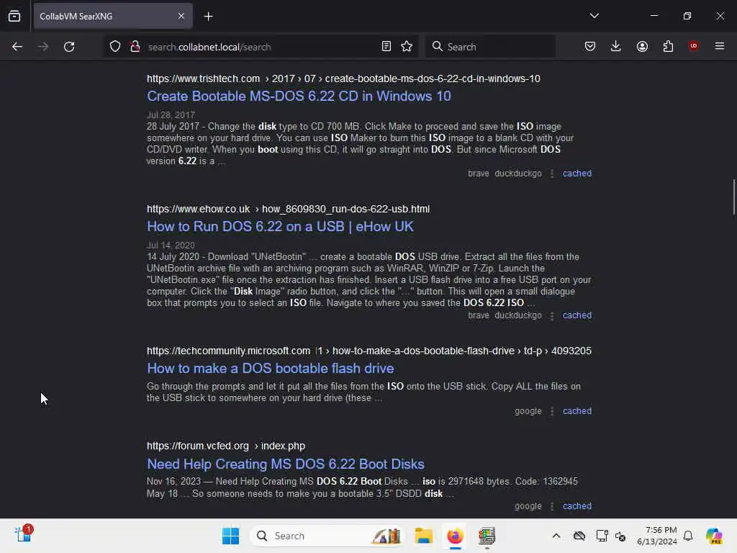Expand options dots on trishtech result
The height and width of the screenshot is (553, 737).
[552, 174]
